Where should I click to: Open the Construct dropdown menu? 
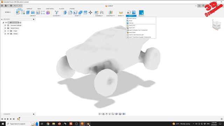111,16
